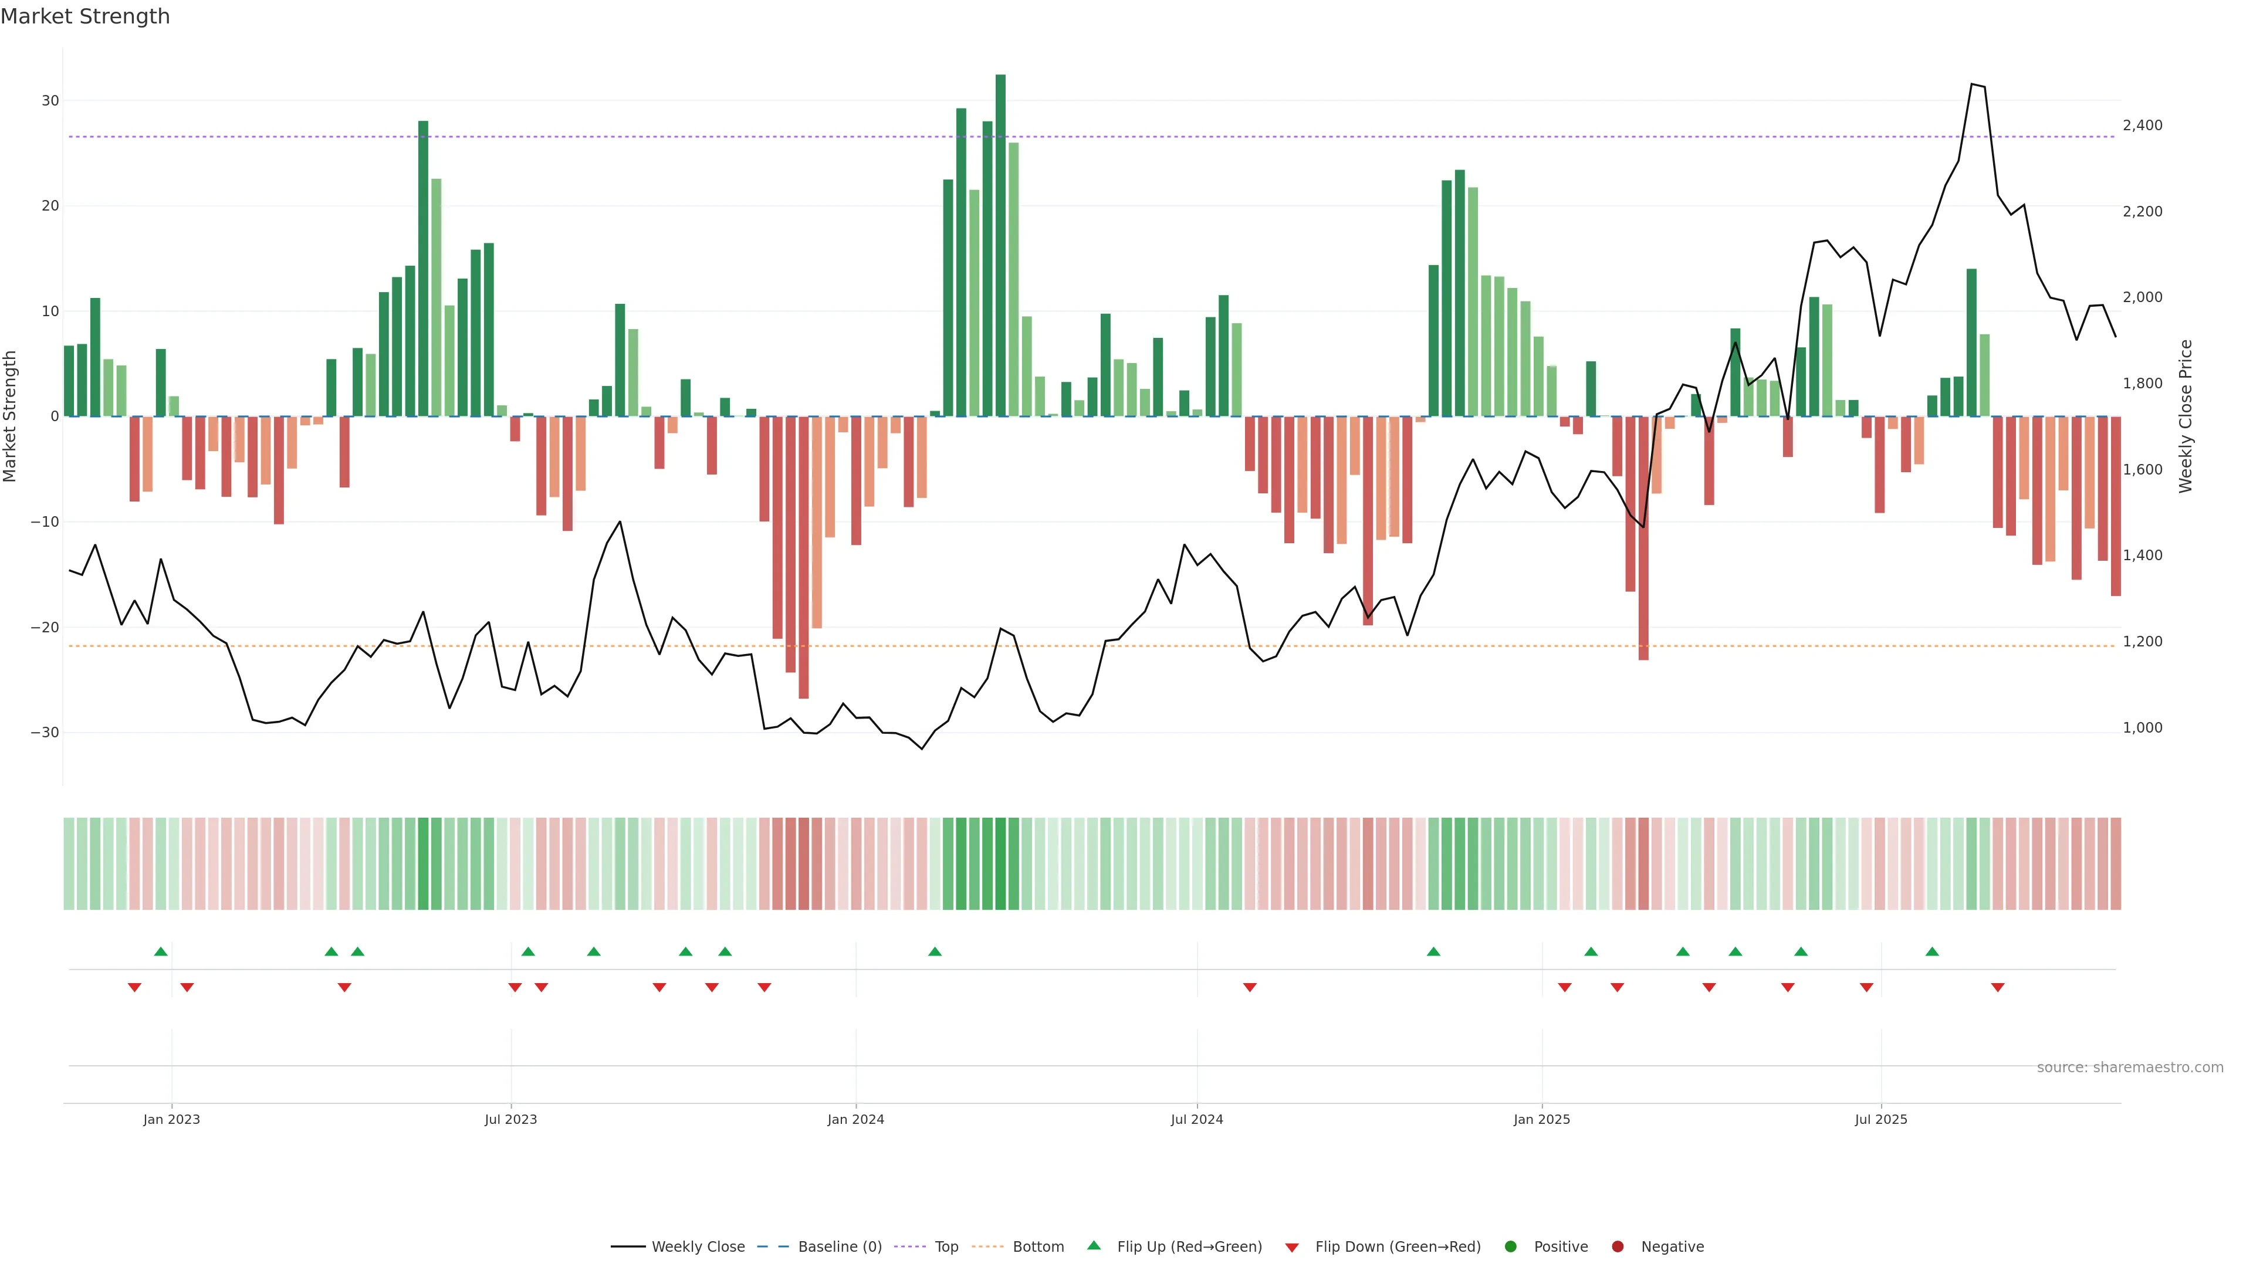Image resolution: width=2253 pixels, height=1267 pixels.
Task: Click the leftmost green flip-up triangle marker
Action: [x=160, y=951]
